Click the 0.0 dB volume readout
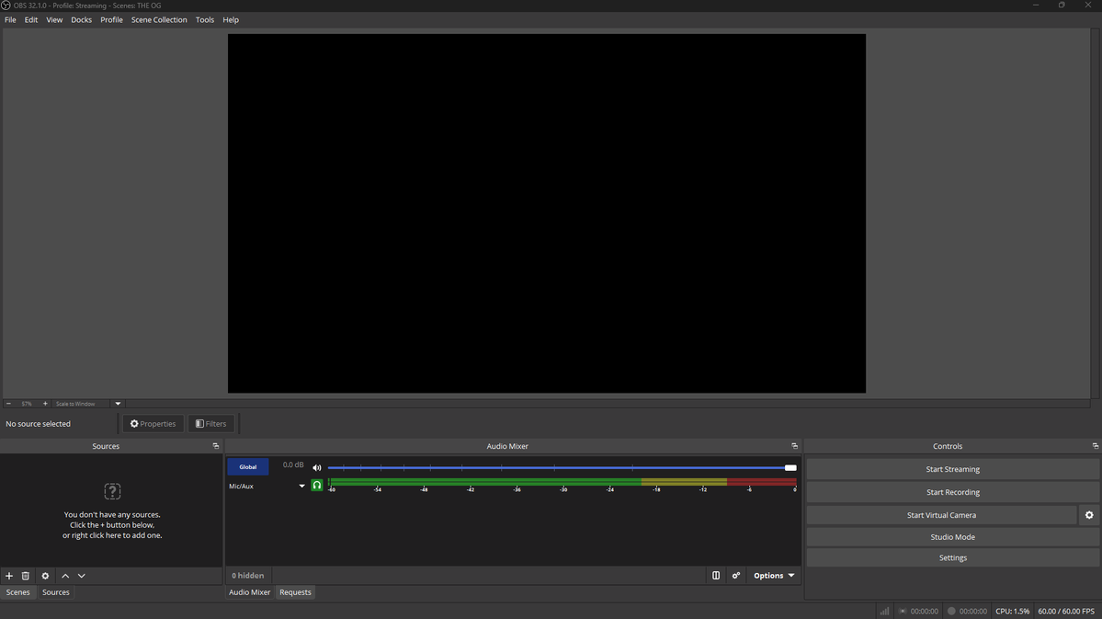This screenshot has height=619, width=1102. (x=293, y=465)
